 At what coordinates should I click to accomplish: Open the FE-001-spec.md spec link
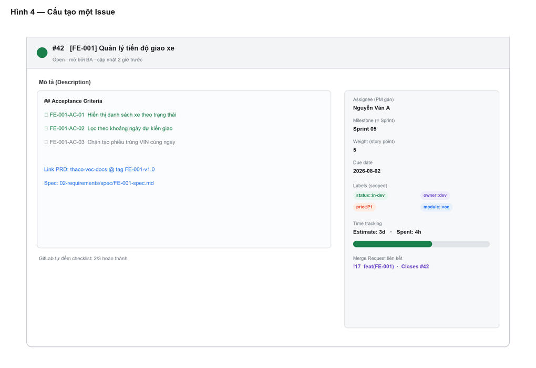click(x=99, y=183)
